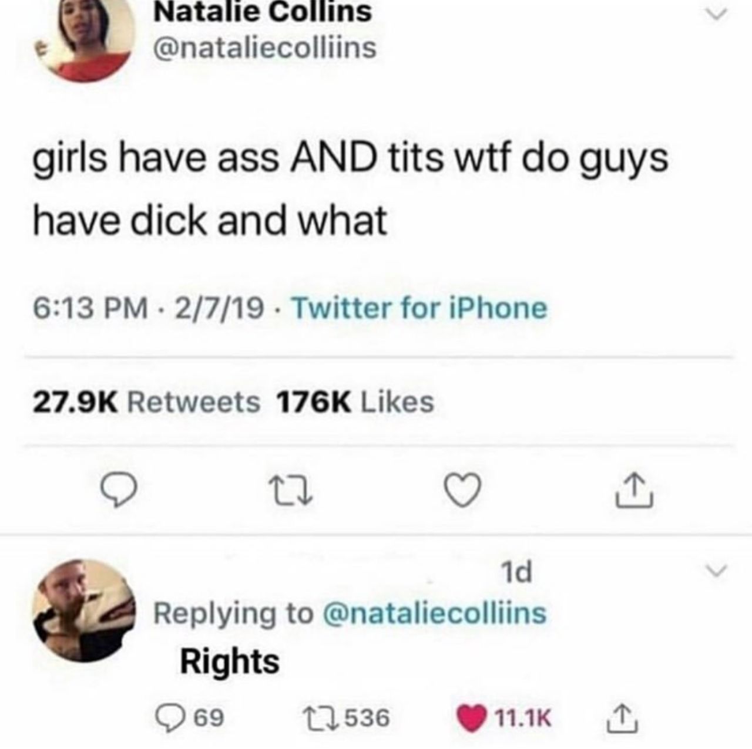Open replies on the Rights comment
Viewport: 752px width, 749px height.
(190, 717)
